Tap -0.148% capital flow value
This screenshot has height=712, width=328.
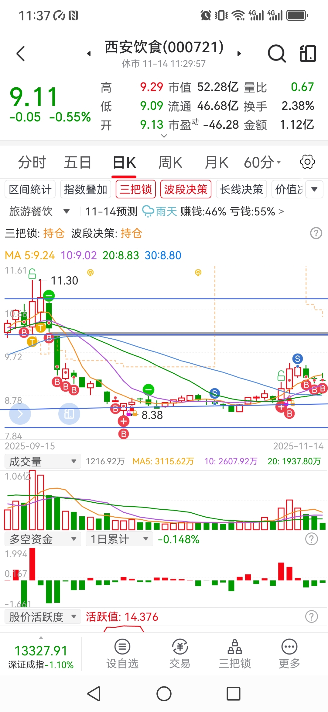179,539
